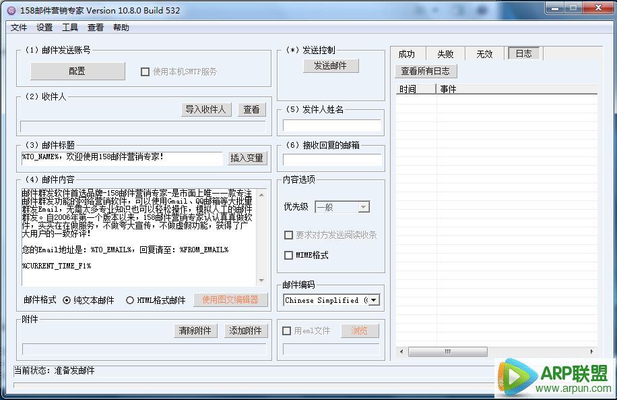Click the scroll-down arrow of 邮件内容 box
Image resolution: width=617 pixels, height=400 pixels.
[261, 280]
